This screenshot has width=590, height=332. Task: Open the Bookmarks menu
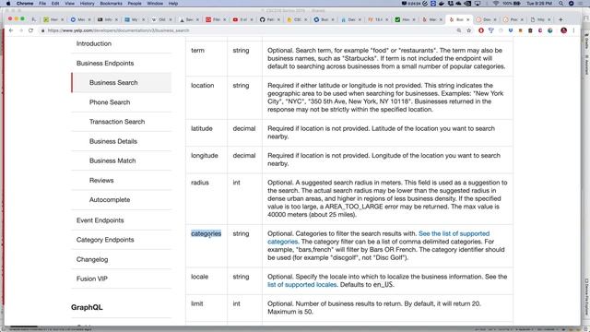[111, 4]
